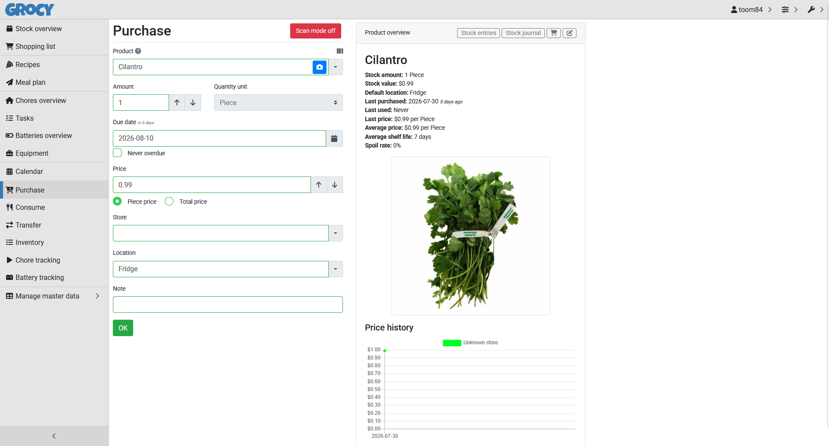Image resolution: width=829 pixels, height=446 pixels.
Task: Open Meal plan in sidebar
Action: coord(54,82)
